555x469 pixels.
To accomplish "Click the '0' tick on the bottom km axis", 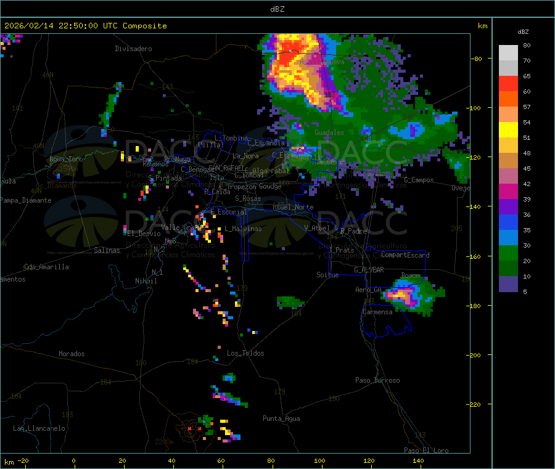I will pyautogui.click(x=73, y=460).
